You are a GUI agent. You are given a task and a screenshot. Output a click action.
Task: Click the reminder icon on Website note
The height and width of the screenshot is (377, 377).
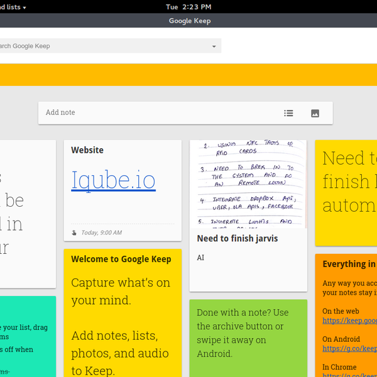click(74, 232)
